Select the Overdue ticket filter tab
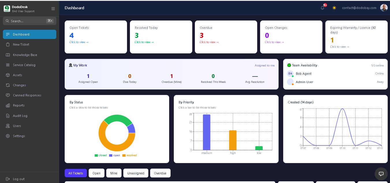The height and width of the screenshot is (183, 390). [160, 173]
